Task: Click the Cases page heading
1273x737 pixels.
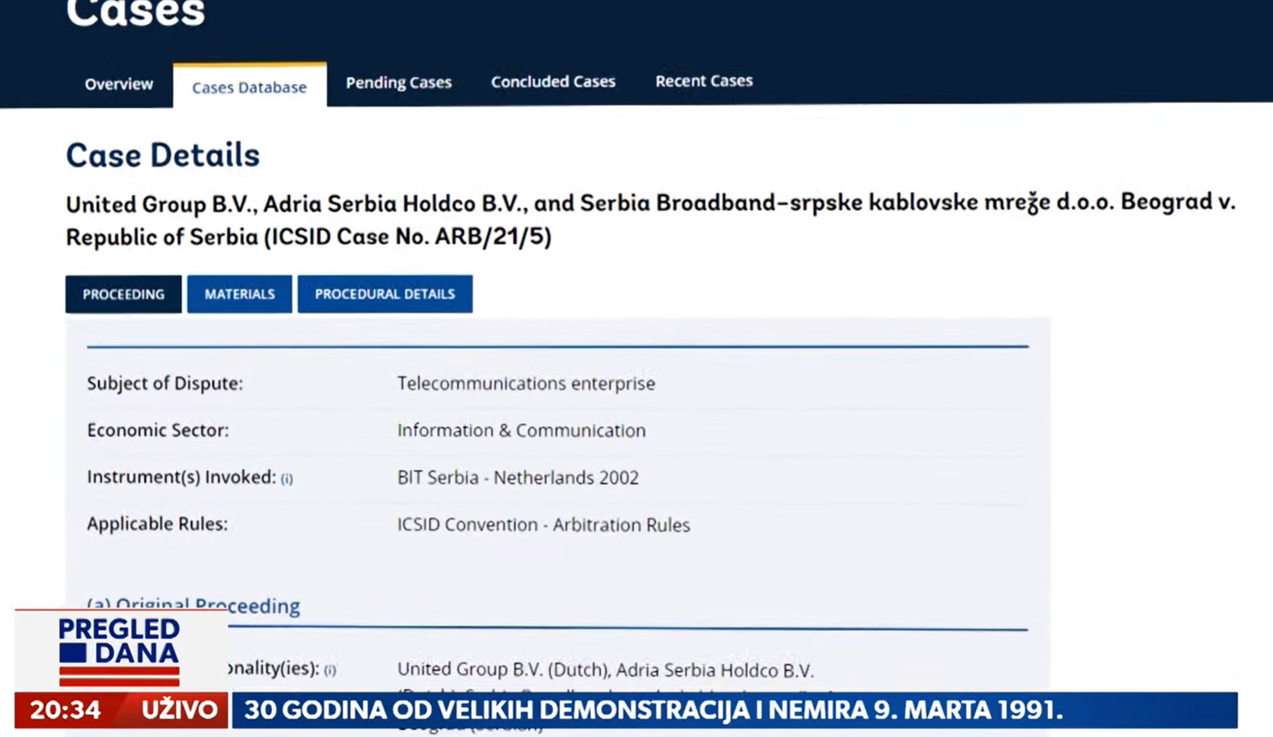Action: pos(135,11)
